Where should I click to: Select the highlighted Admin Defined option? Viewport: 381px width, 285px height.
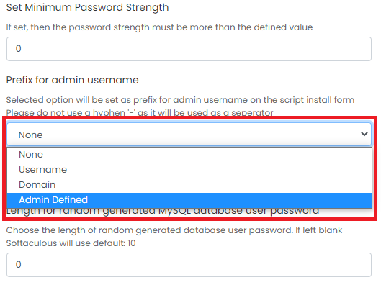[189, 200]
